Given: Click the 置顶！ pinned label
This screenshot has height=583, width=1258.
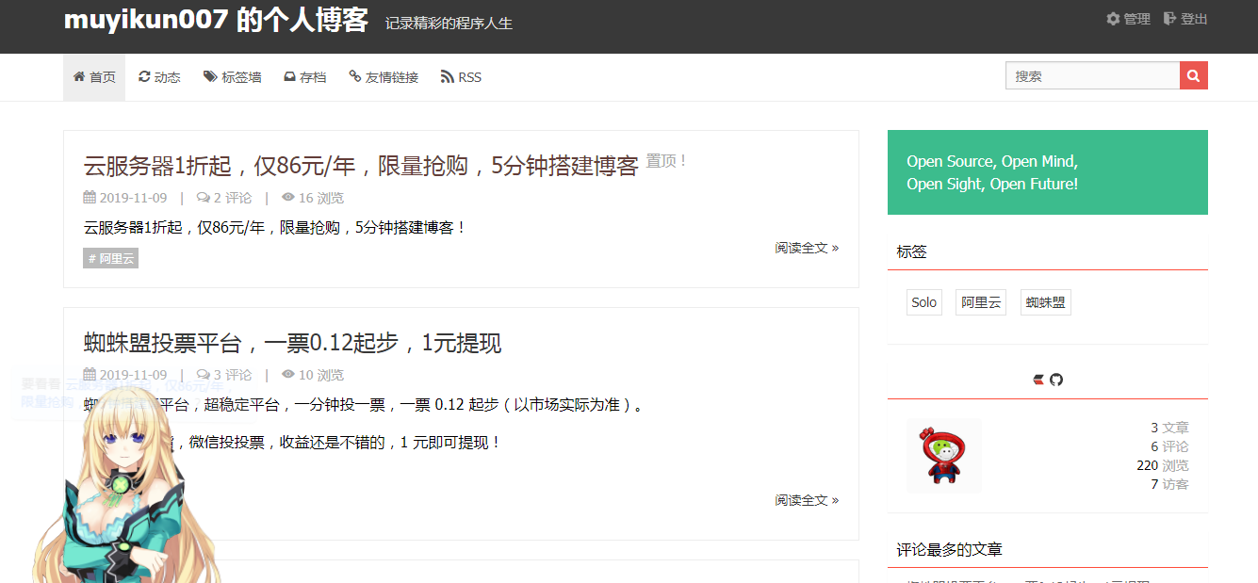Looking at the screenshot, I should click(666, 161).
